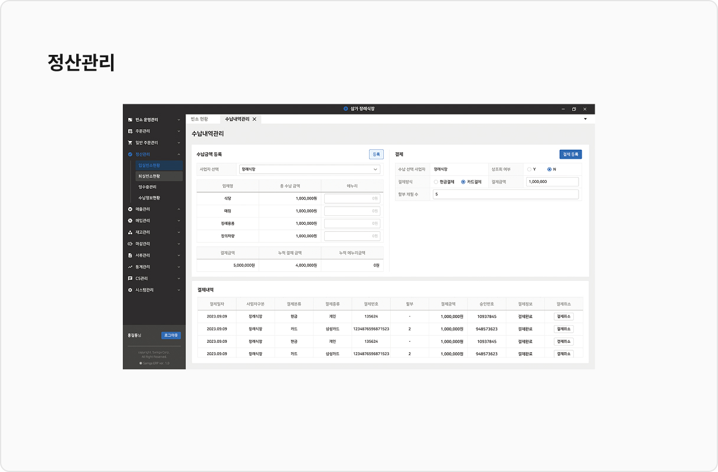Expand the 매출관리 menu chevron

(179, 209)
